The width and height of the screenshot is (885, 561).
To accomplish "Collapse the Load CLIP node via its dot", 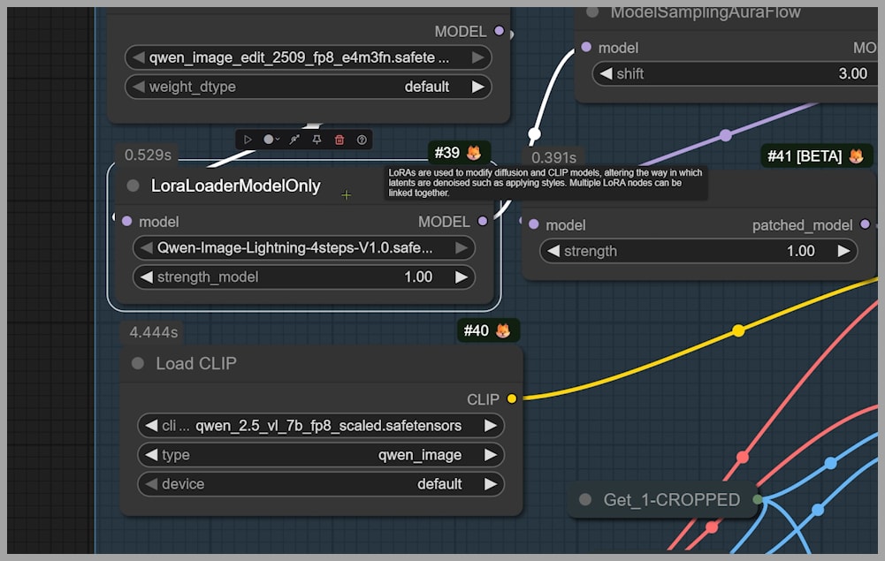I will coord(138,363).
